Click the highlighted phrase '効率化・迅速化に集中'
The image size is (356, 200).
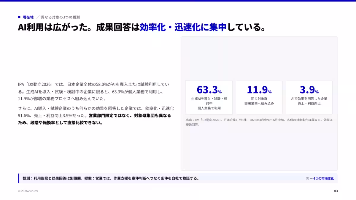pyautogui.click(x=183, y=27)
